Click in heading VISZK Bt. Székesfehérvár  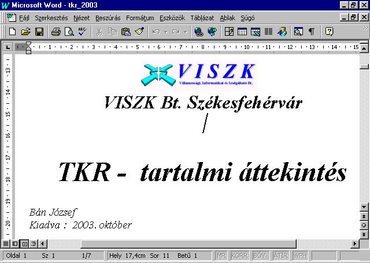click(203, 103)
